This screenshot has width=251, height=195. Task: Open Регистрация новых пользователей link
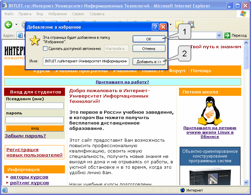pyautogui.click(x=35, y=152)
